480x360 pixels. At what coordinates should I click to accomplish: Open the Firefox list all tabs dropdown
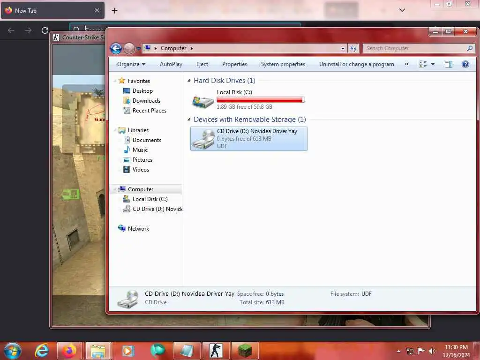[x=402, y=10]
